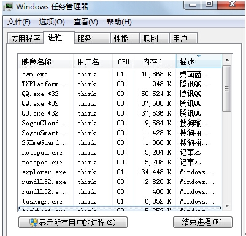Viewport: 246px width, 236px height.
Task: Open the 帮助(H) menu
Action: (x=119, y=22)
